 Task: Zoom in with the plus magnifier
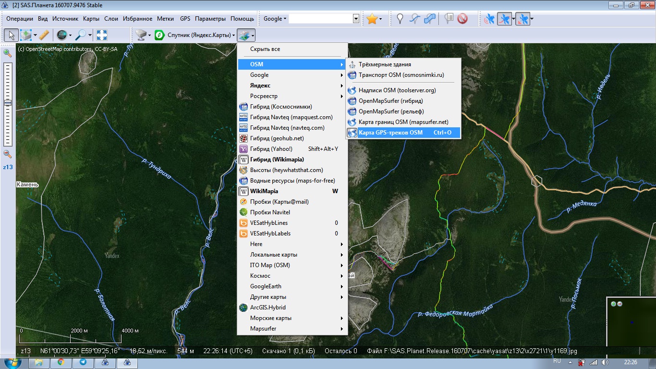pyautogui.click(x=7, y=53)
